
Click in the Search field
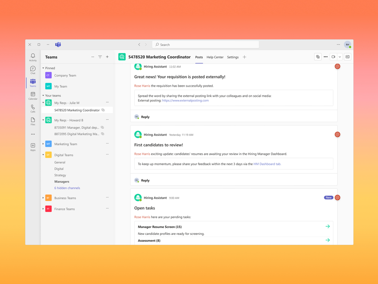tap(205, 44)
